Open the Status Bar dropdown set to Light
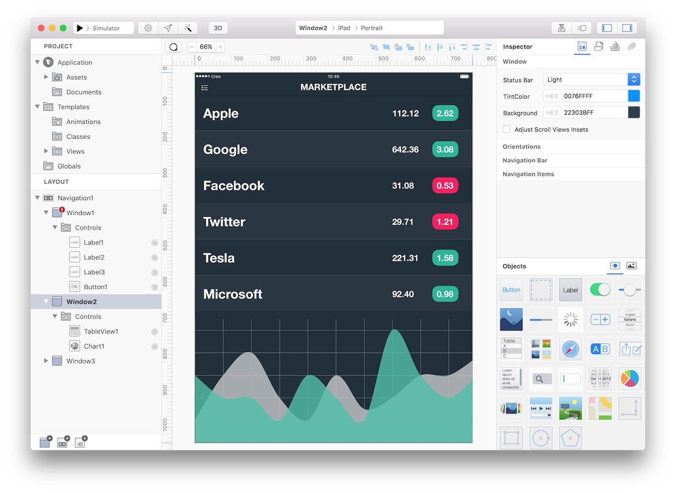 pos(591,80)
